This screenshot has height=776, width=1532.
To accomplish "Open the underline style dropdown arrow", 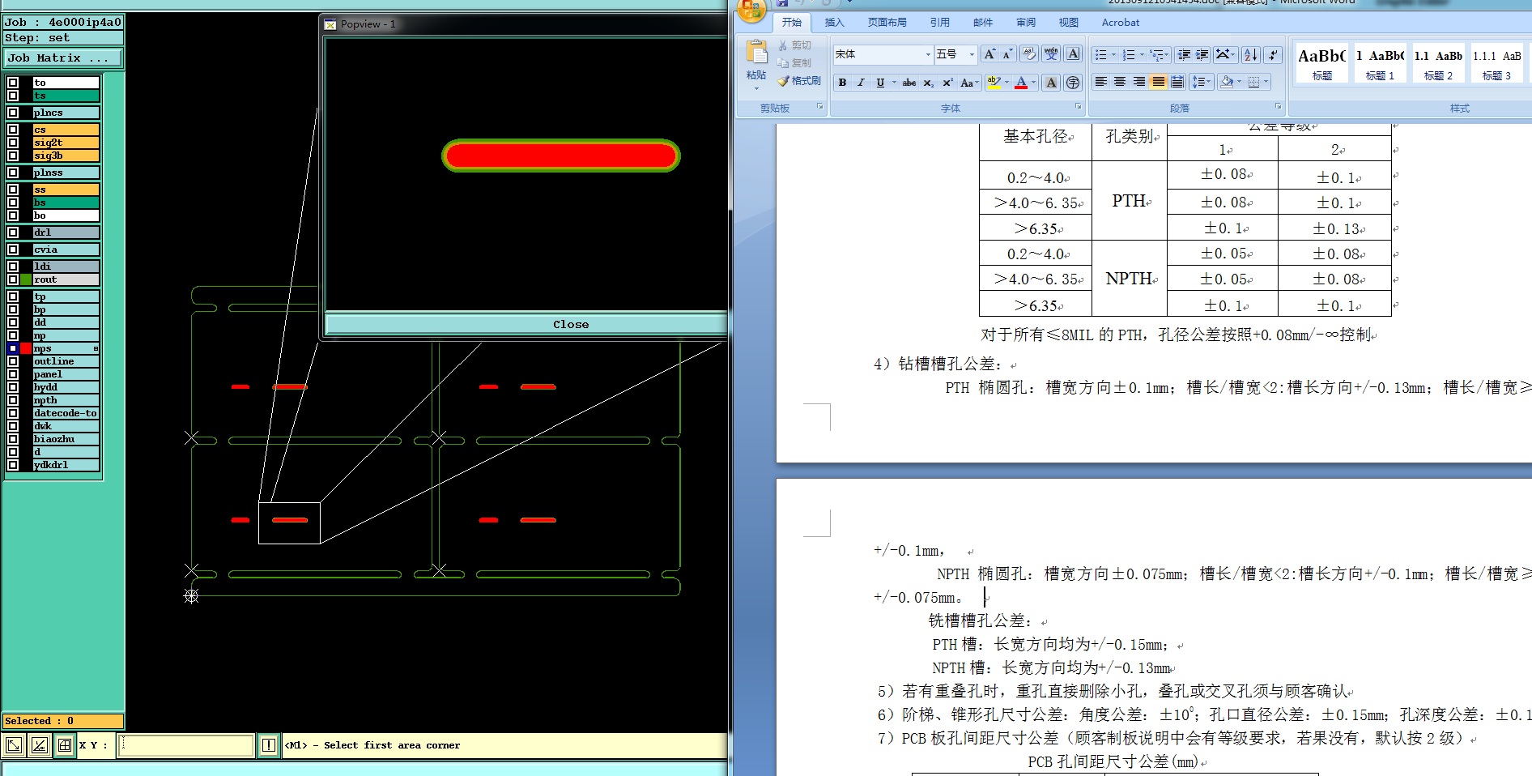I will (x=894, y=83).
